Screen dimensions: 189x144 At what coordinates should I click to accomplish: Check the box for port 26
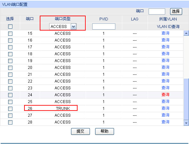pyautogui.click(x=10, y=109)
